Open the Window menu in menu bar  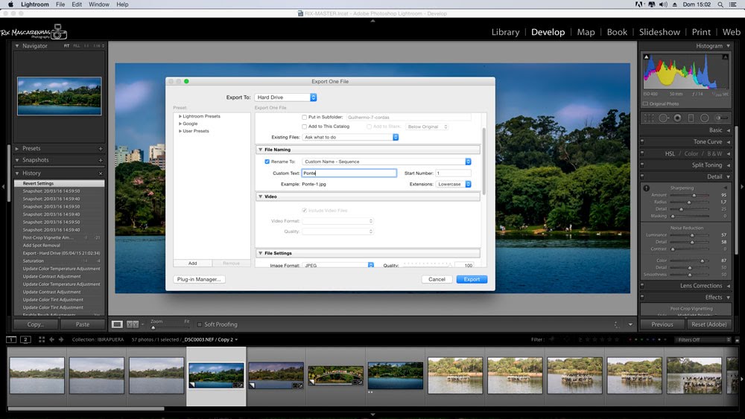[x=98, y=4]
